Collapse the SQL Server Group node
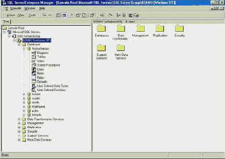Image resolution: width=225 pixels, height=159 pixels. pos(9,36)
